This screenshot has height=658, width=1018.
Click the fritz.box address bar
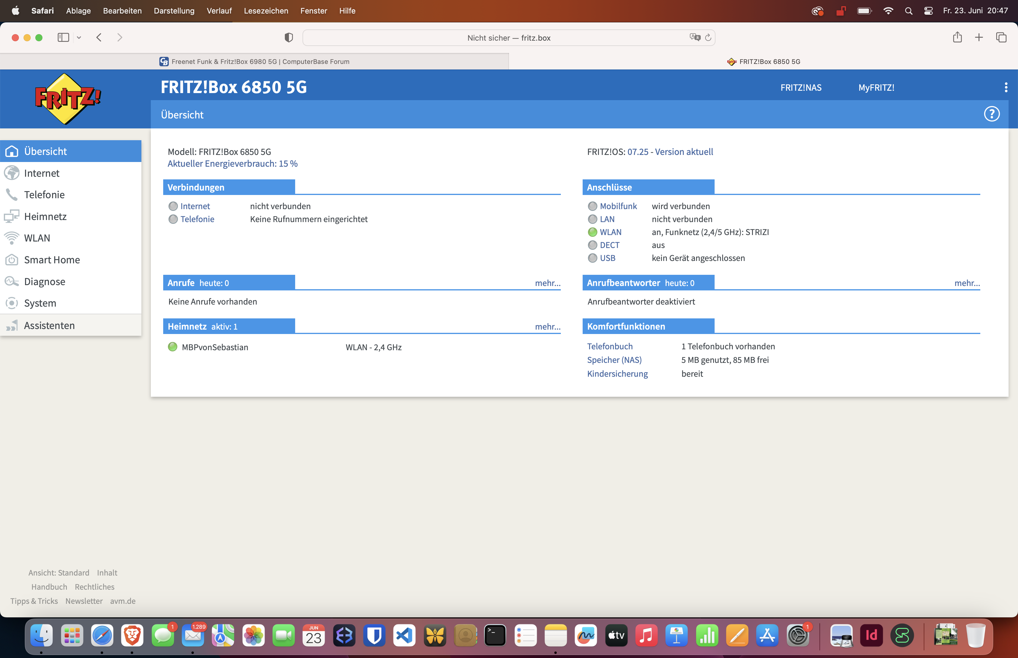point(508,38)
